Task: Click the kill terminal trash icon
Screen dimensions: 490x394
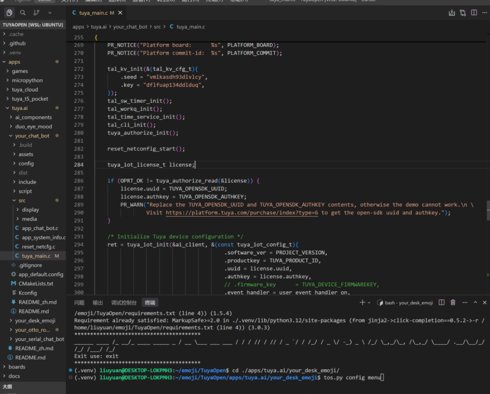Action: pyautogui.click(x=453, y=302)
